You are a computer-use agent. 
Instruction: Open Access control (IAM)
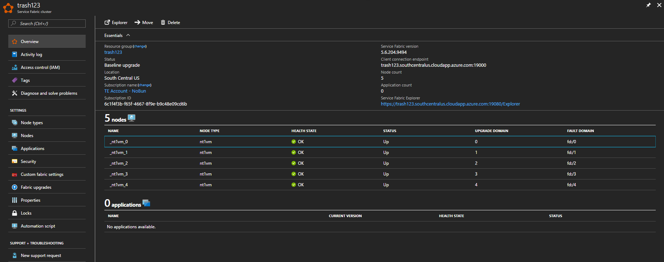[47, 67]
